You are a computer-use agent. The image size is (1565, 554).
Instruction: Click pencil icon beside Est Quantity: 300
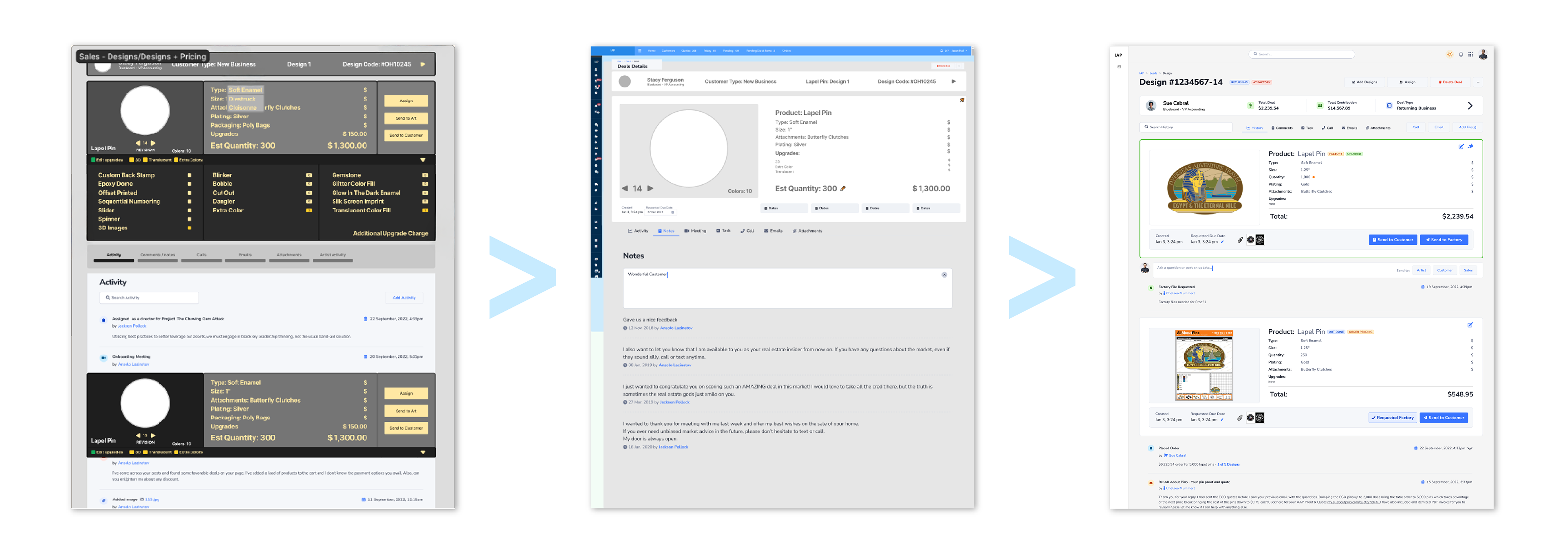click(x=843, y=189)
